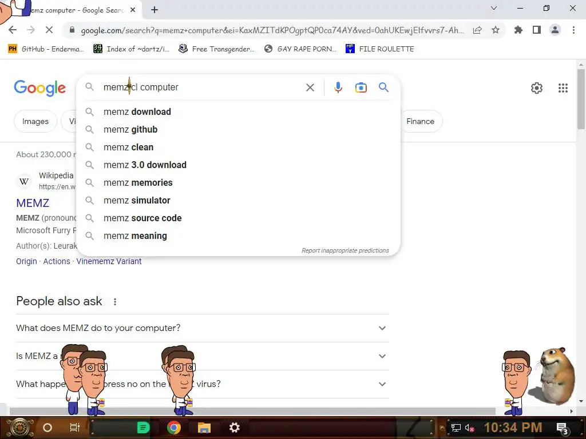Open Chrome from taskbar
Image resolution: width=586 pixels, height=439 pixels.
coord(174,428)
